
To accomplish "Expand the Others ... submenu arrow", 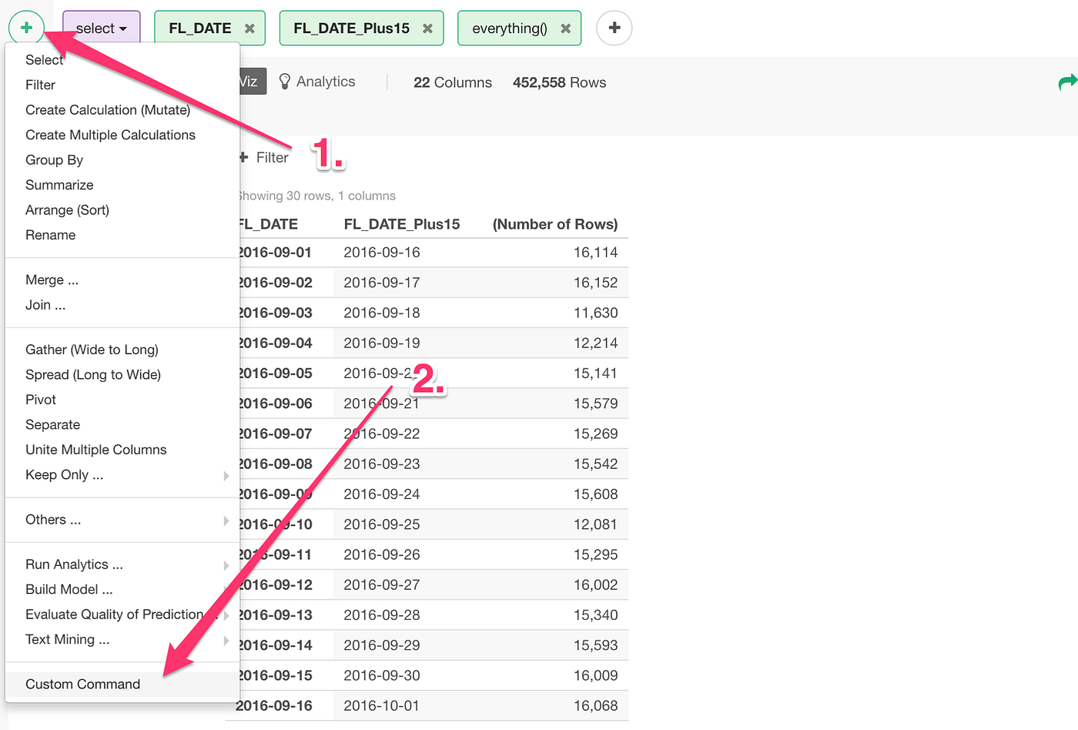I will [226, 521].
